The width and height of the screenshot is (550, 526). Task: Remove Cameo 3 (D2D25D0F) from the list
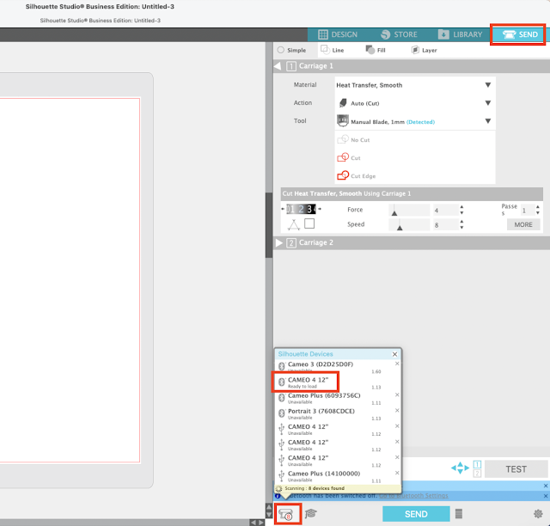[397, 364]
